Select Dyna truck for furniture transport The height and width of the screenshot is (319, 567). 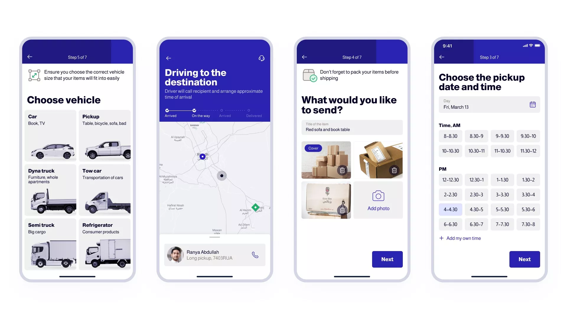[50, 191]
